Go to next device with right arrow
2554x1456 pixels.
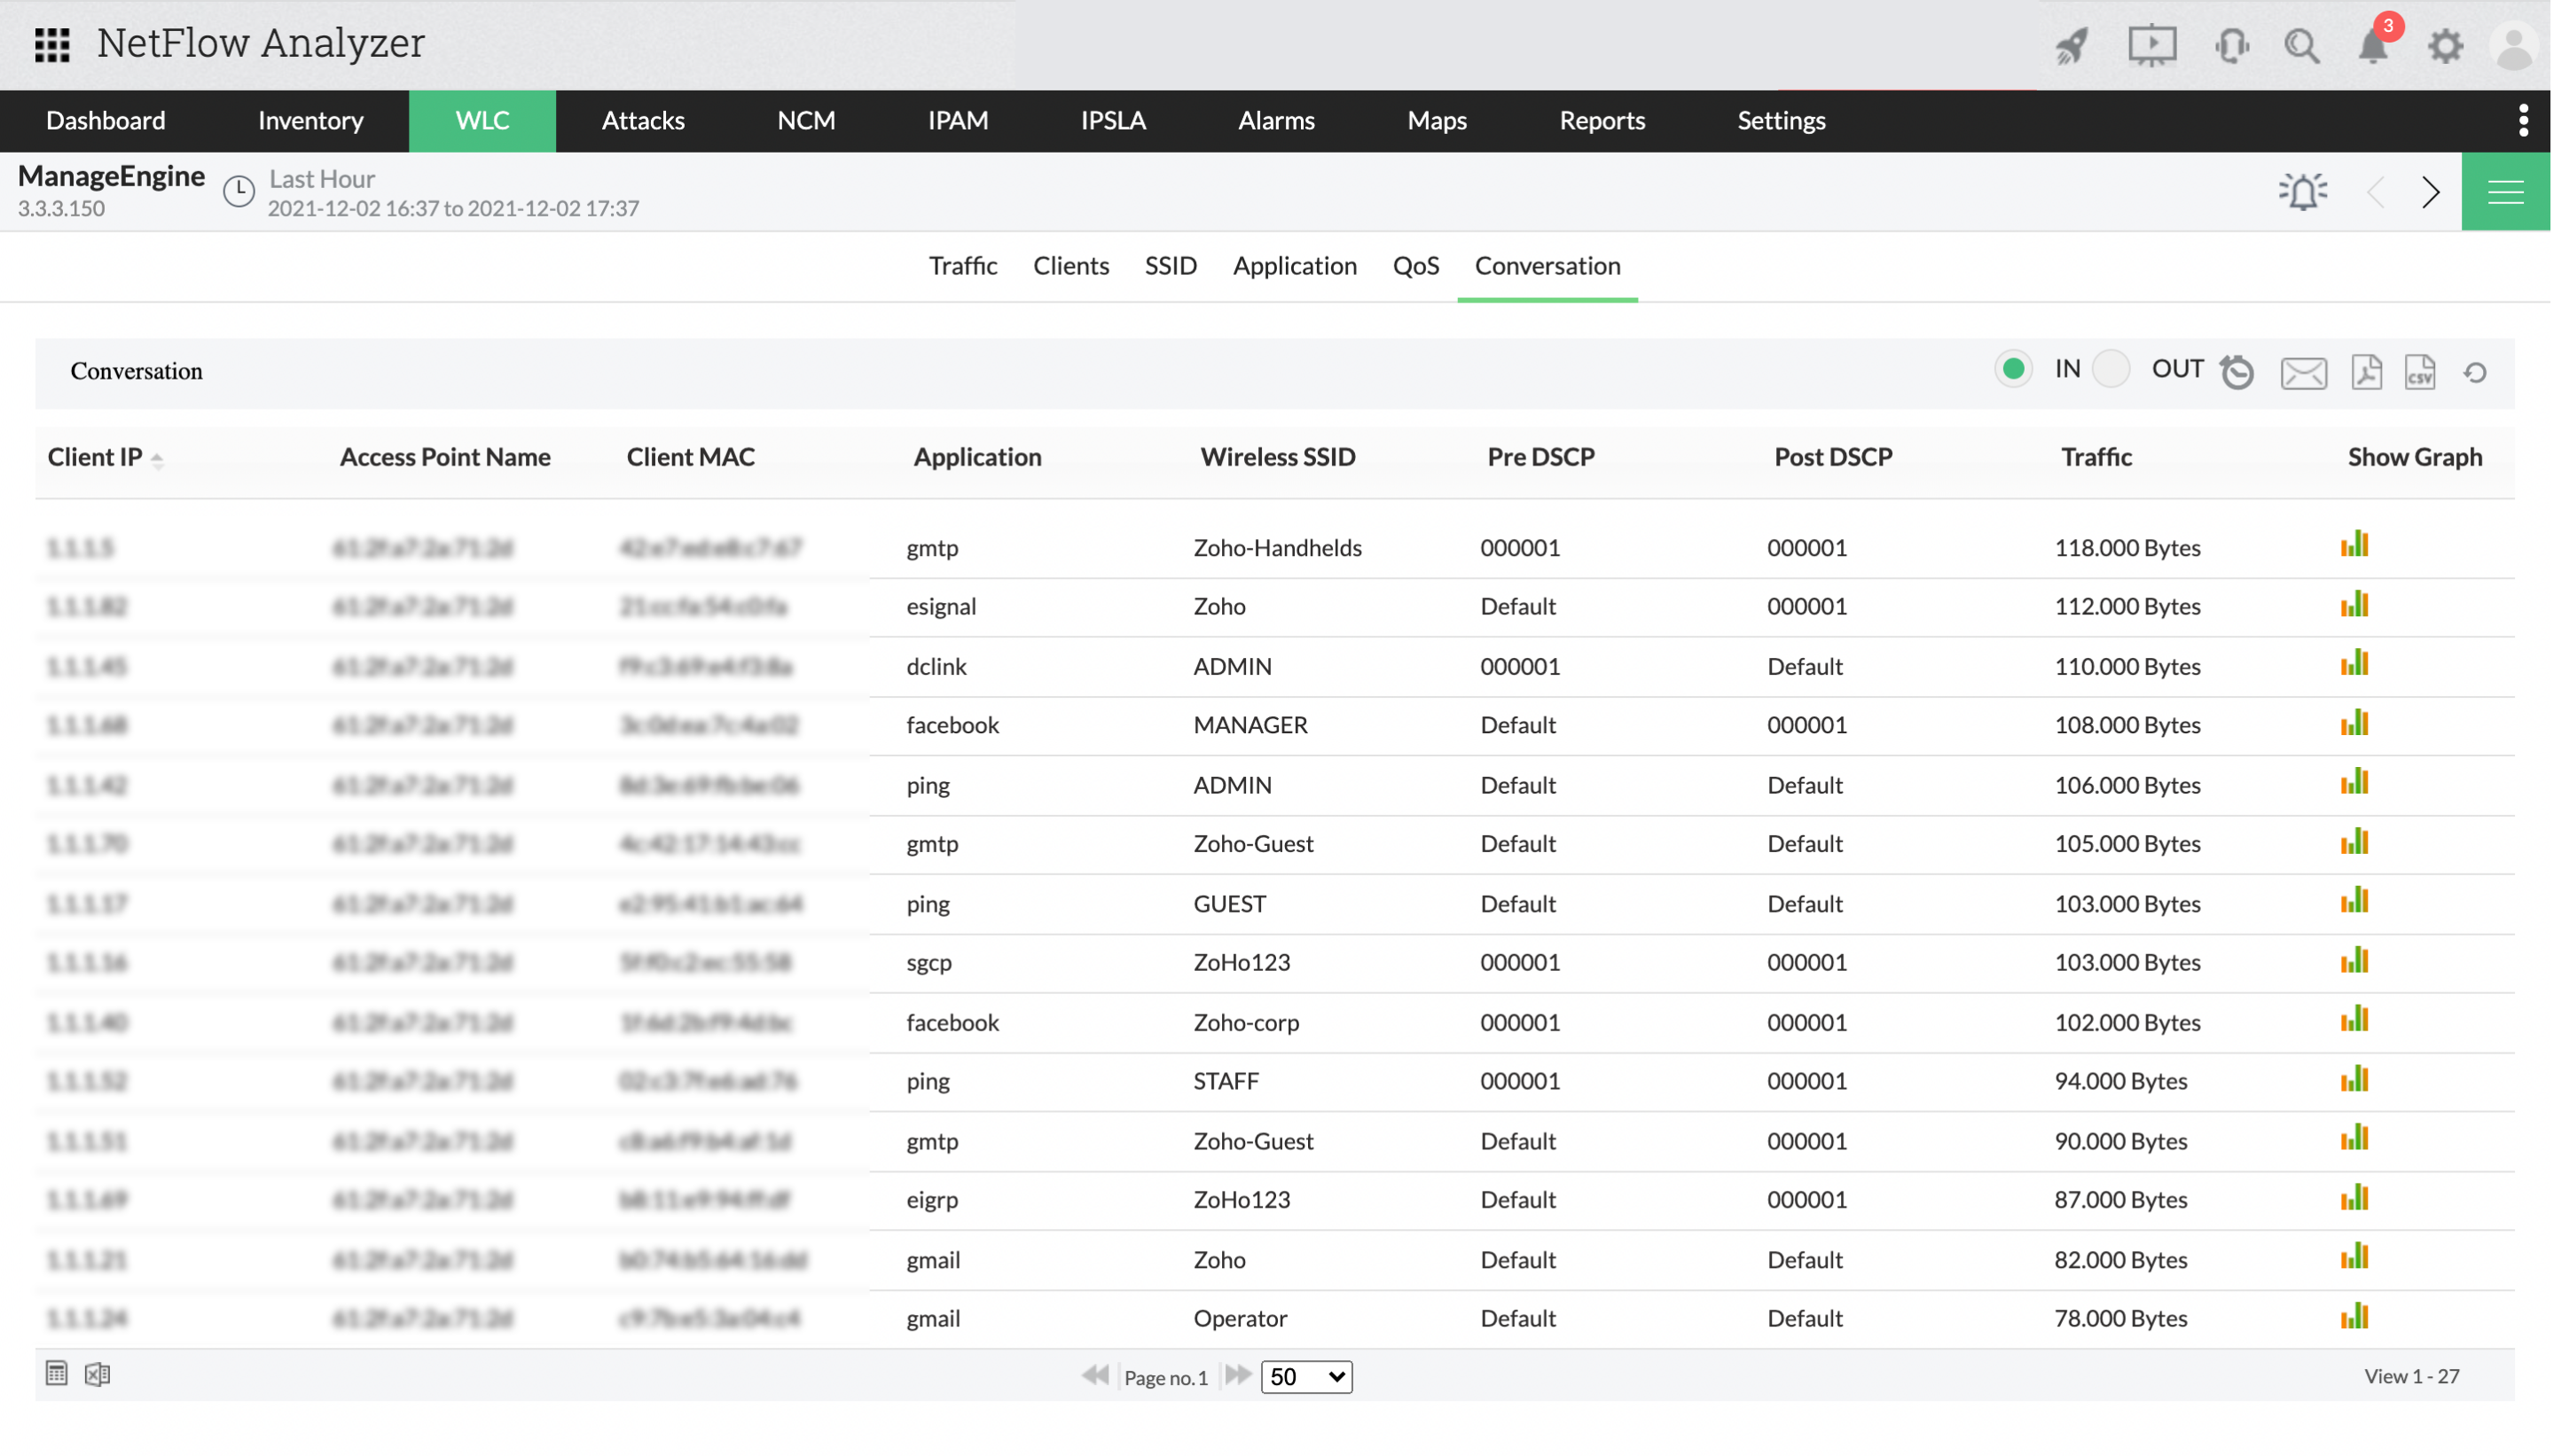pyautogui.click(x=2430, y=191)
